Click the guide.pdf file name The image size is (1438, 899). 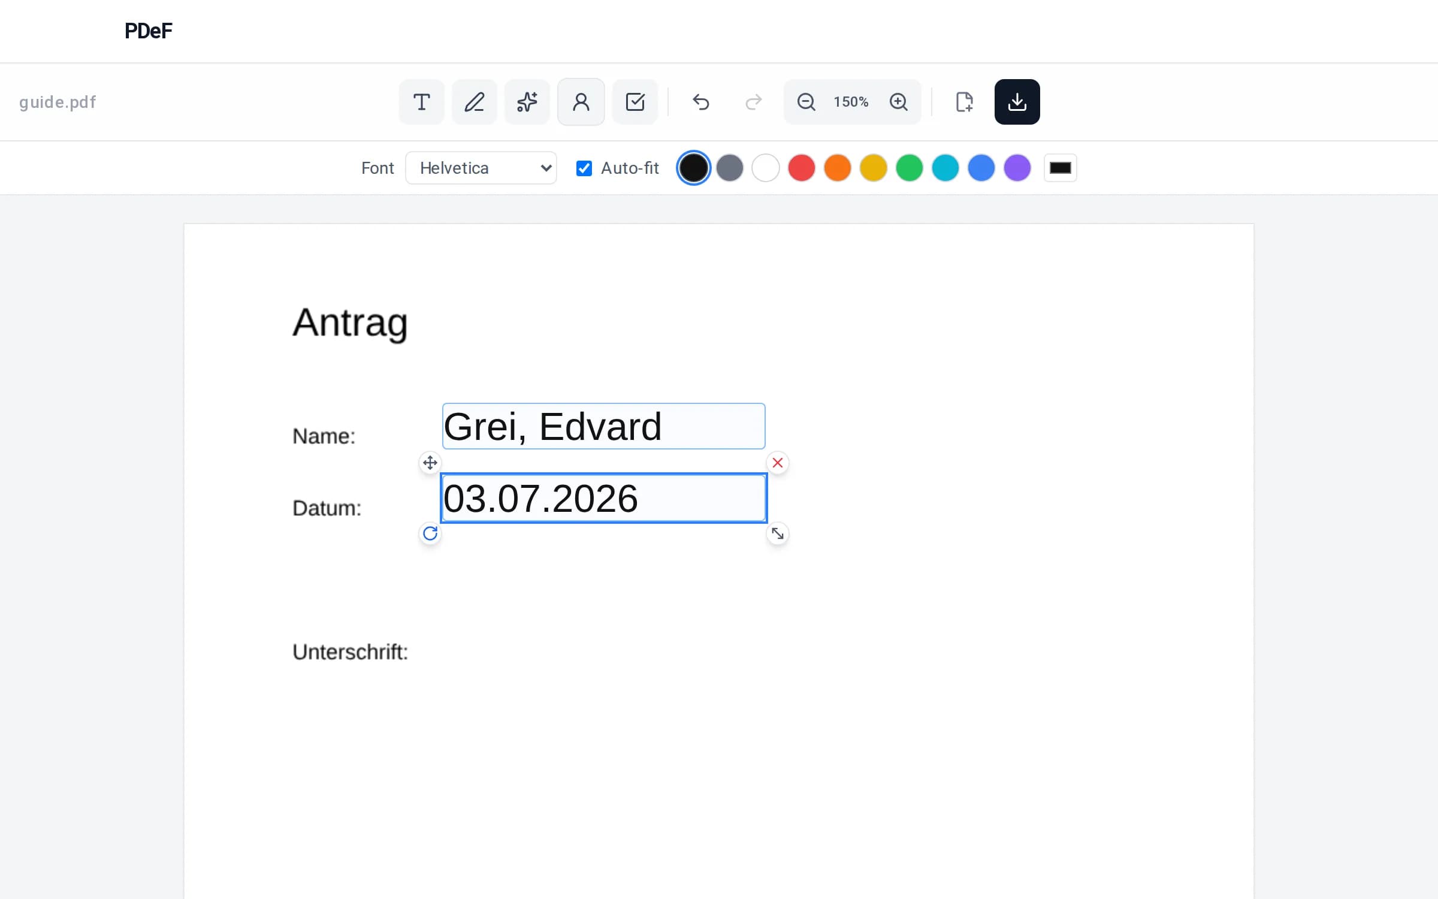click(58, 102)
